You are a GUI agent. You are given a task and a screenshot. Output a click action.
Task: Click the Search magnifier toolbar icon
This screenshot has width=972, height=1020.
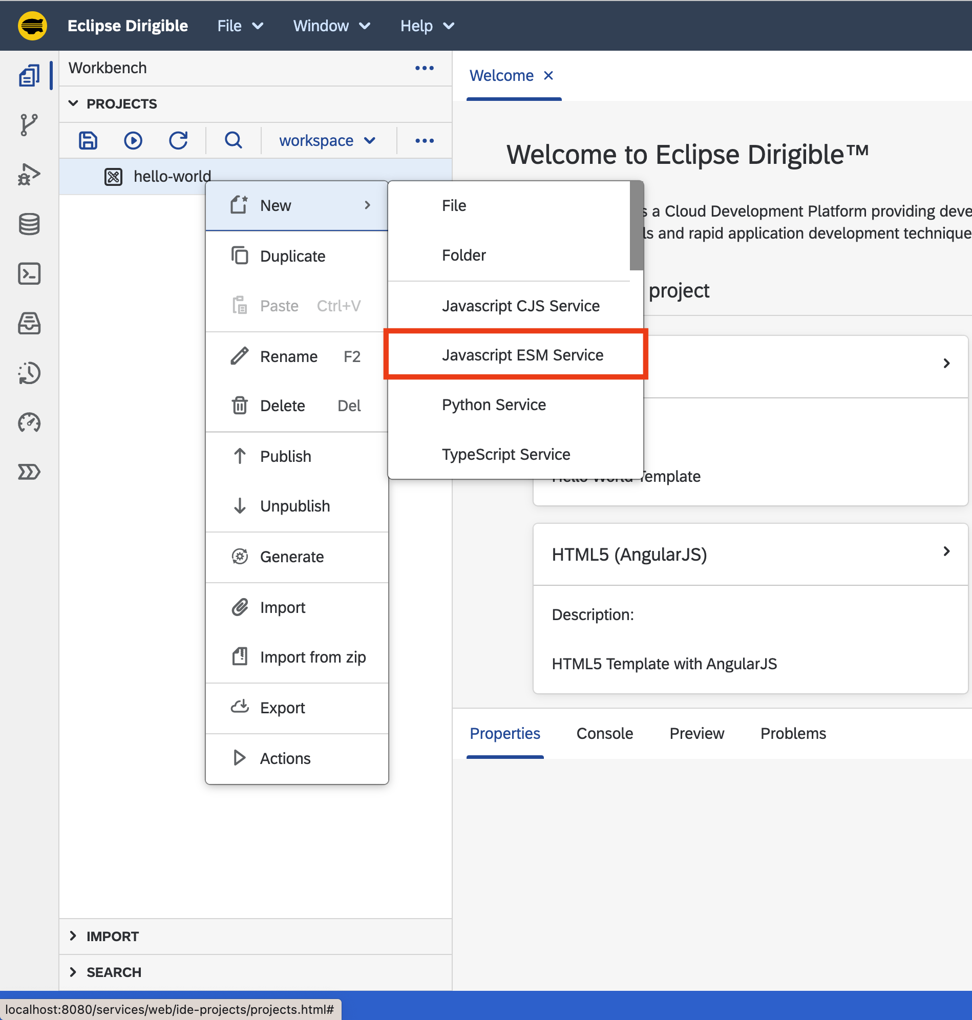coord(233,140)
